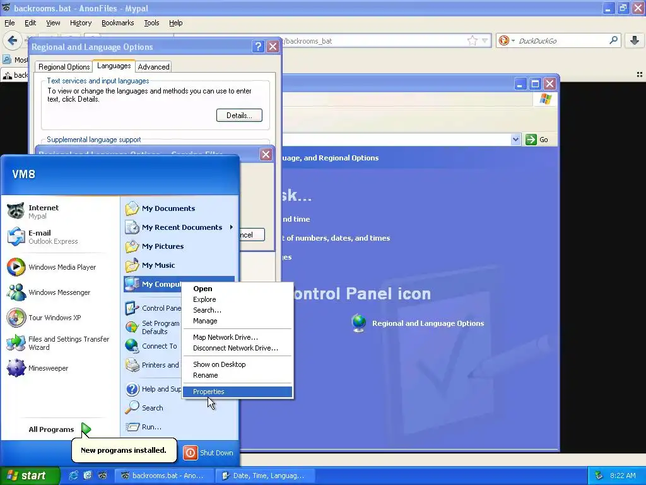
Task: Click help question mark in Regional dialog
Action: [x=258, y=47]
